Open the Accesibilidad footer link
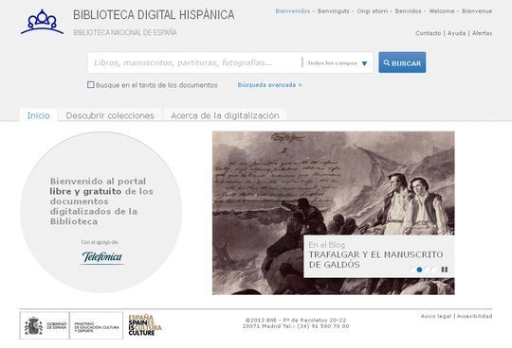The height and width of the screenshot is (348, 512). (x=475, y=316)
